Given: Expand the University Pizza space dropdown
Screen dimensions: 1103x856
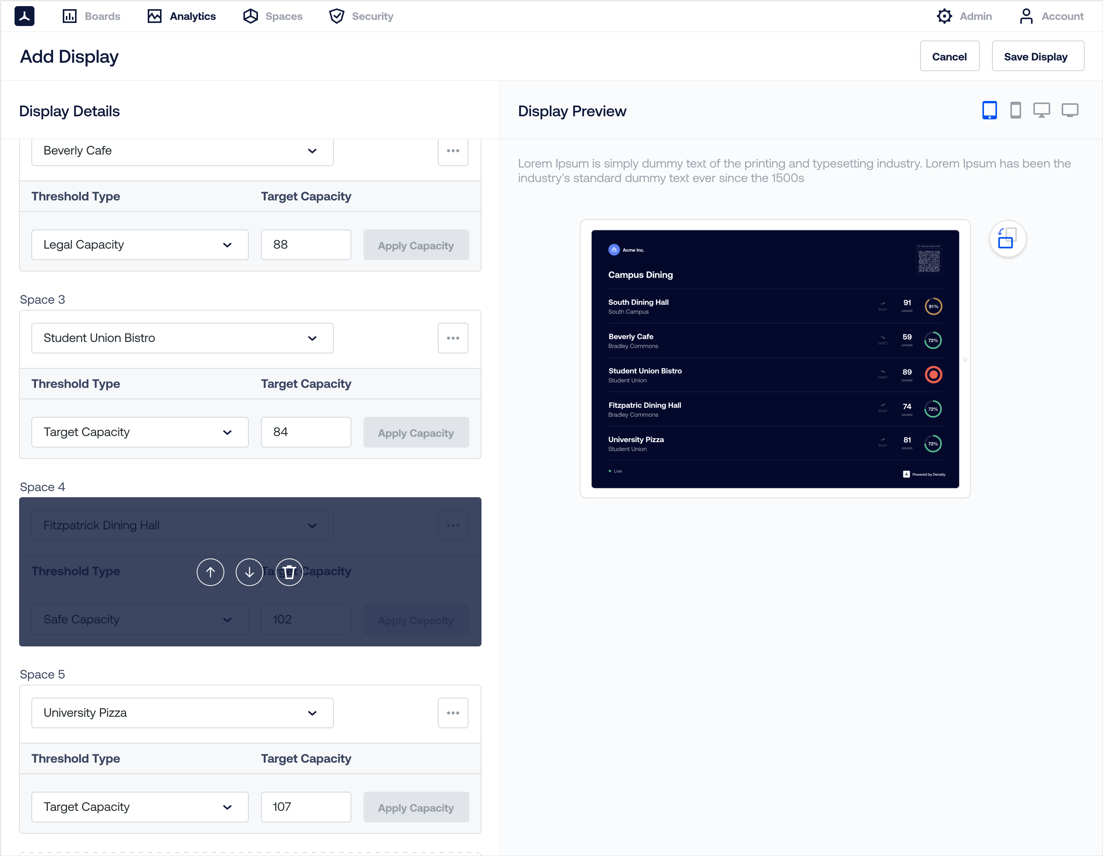Looking at the screenshot, I should point(182,713).
